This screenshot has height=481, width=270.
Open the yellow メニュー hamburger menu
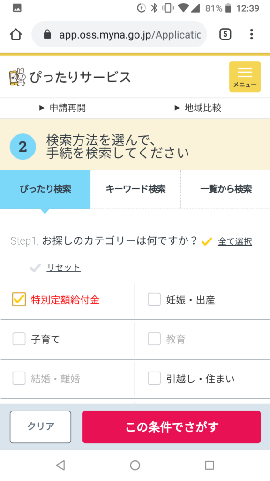coord(245,77)
